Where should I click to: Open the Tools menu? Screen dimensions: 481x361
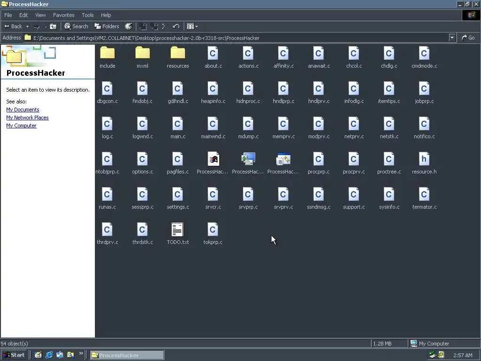point(87,15)
